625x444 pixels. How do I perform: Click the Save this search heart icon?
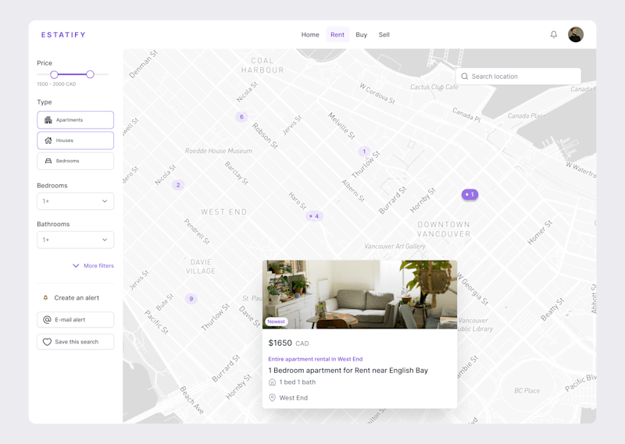(x=47, y=342)
